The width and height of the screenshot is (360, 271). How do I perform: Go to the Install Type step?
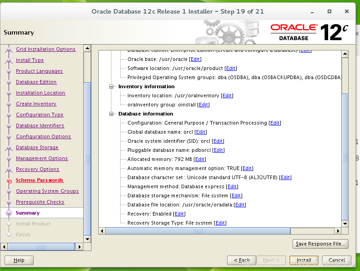click(30, 60)
